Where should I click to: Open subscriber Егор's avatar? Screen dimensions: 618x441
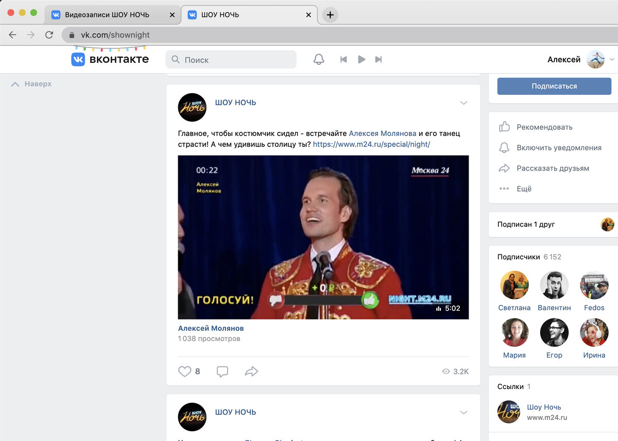[x=554, y=332]
